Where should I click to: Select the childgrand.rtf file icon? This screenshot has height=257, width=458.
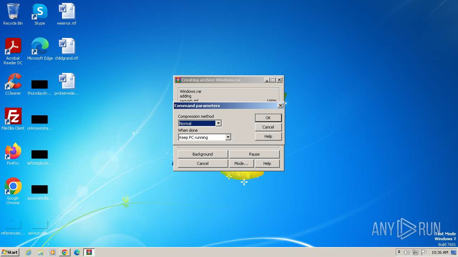coord(67,49)
